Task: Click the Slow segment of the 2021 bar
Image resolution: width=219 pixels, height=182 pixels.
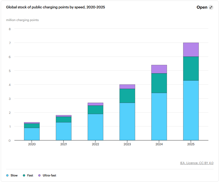Action: [64, 131]
